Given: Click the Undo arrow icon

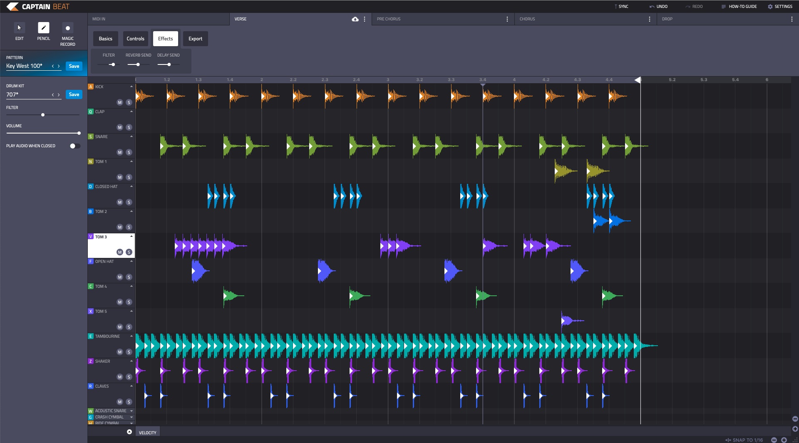Looking at the screenshot, I should pyautogui.click(x=652, y=7).
